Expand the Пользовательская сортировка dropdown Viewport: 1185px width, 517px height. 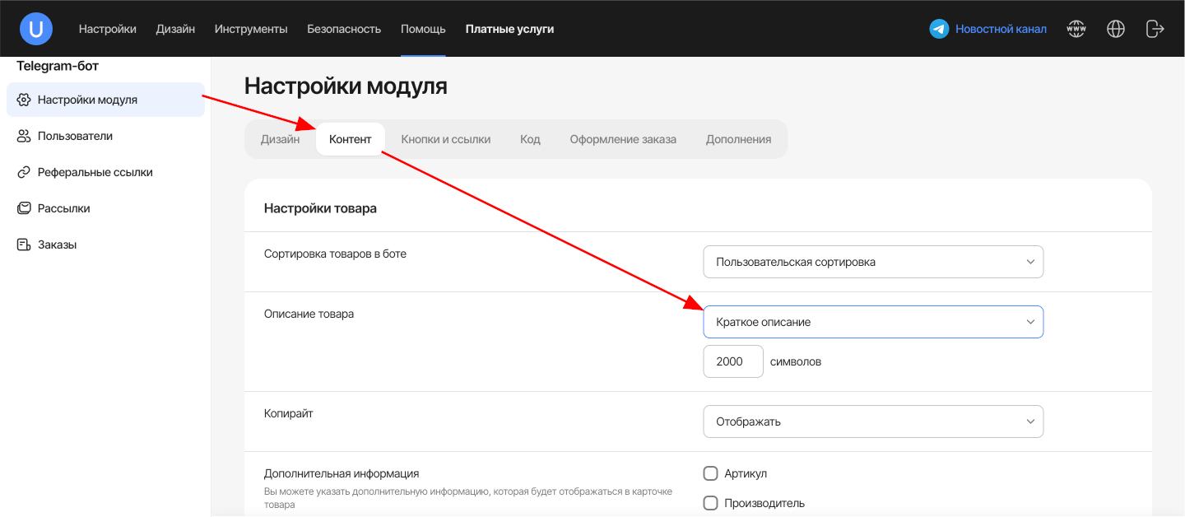pyautogui.click(x=872, y=262)
